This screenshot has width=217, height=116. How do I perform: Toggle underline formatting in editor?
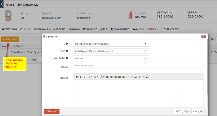click(x=81, y=77)
